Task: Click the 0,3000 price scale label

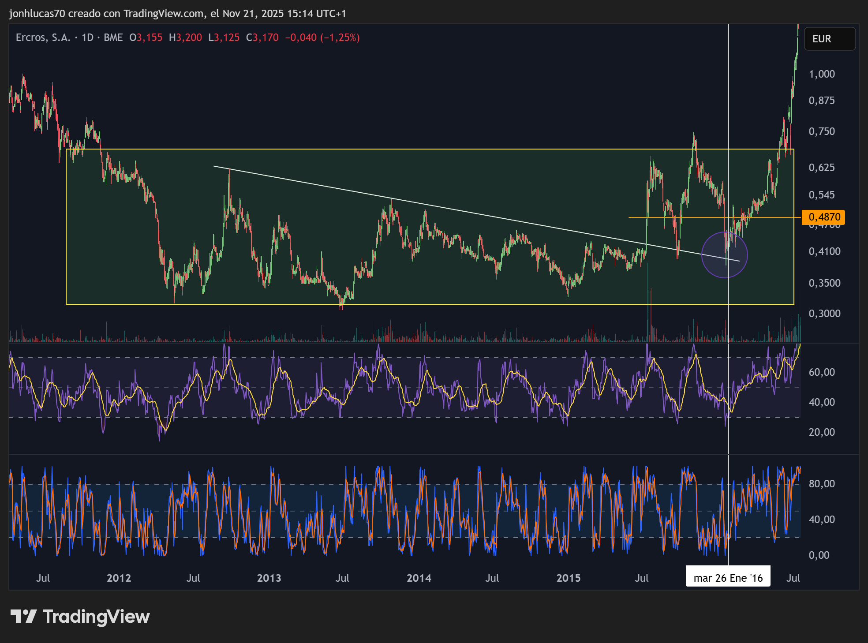Action: point(824,314)
